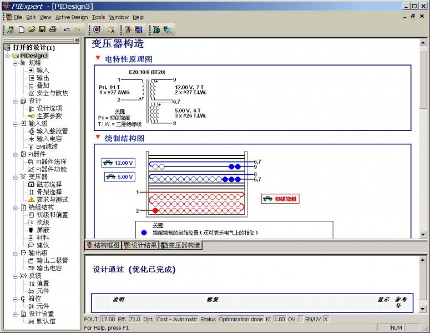Image resolution: width=430 pixels, height=333 pixels.
Task: Open the Tools menu
Action: pos(98,17)
